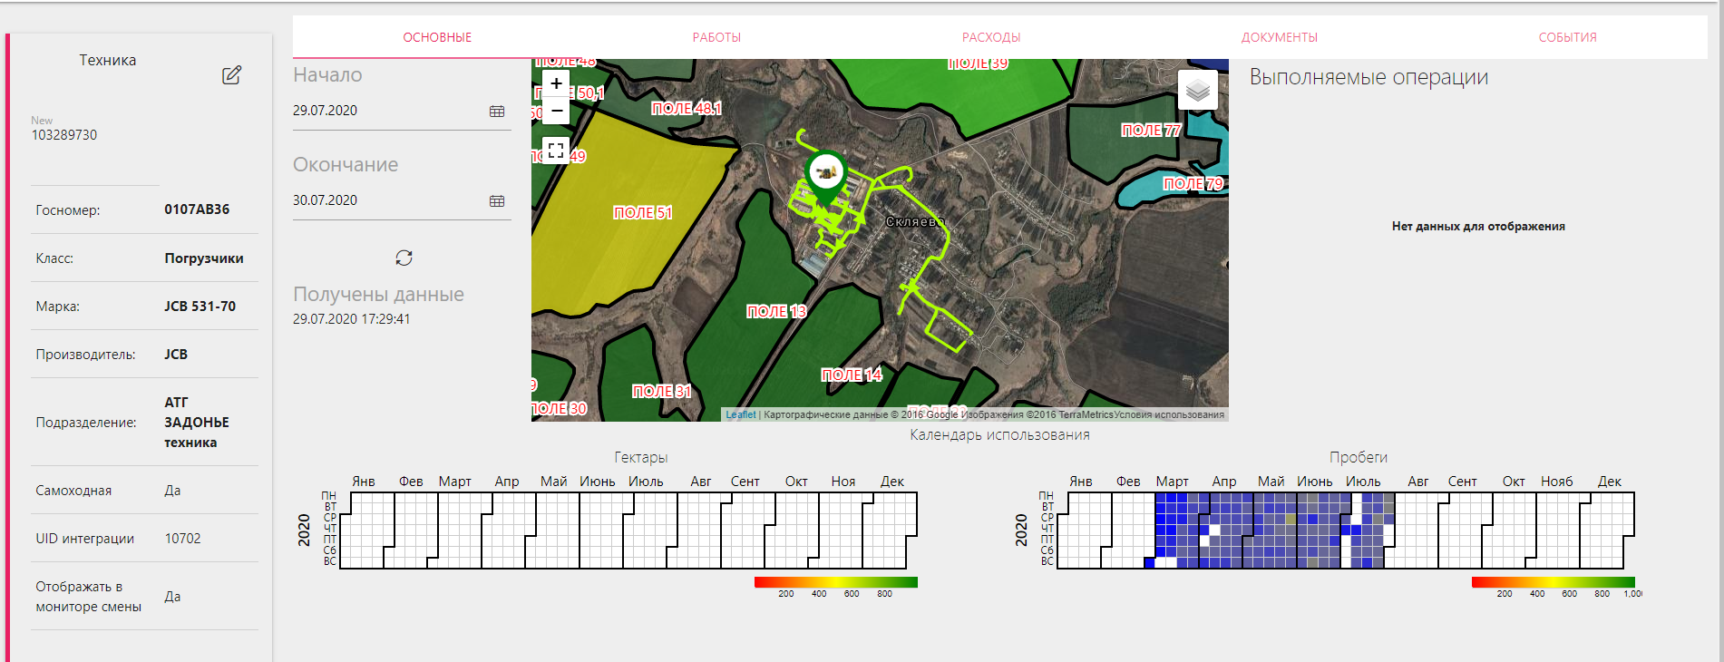Zoom in on the map
The height and width of the screenshot is (662, 1724).
pos(556,83)
